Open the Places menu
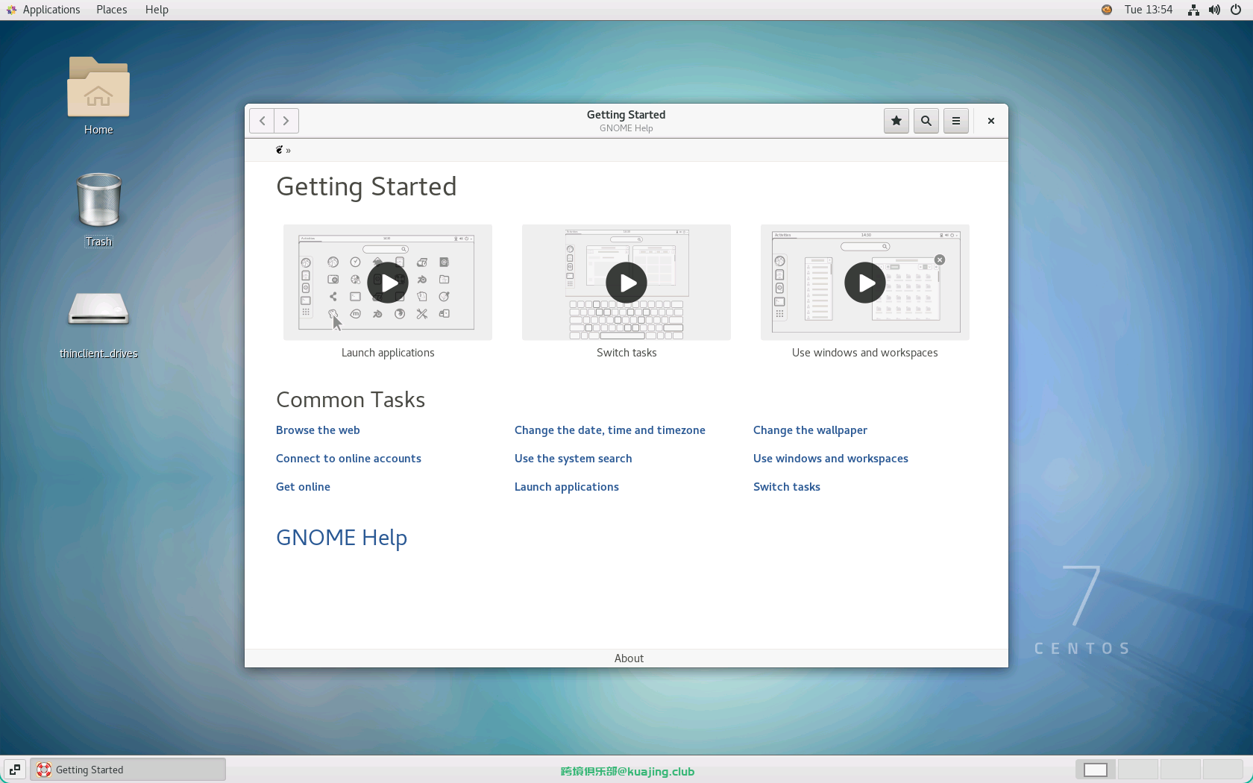 [x=112, y=10]
